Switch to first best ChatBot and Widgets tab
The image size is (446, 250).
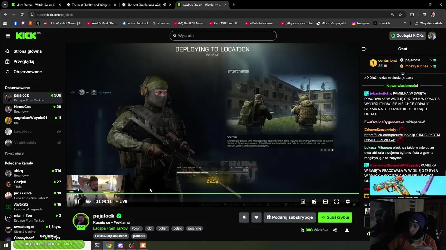coord(91,5)
